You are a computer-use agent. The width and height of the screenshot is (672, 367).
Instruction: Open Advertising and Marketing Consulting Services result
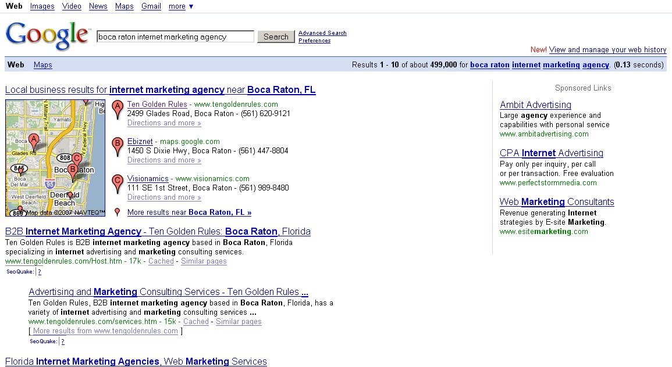click(x=168, y=292)
